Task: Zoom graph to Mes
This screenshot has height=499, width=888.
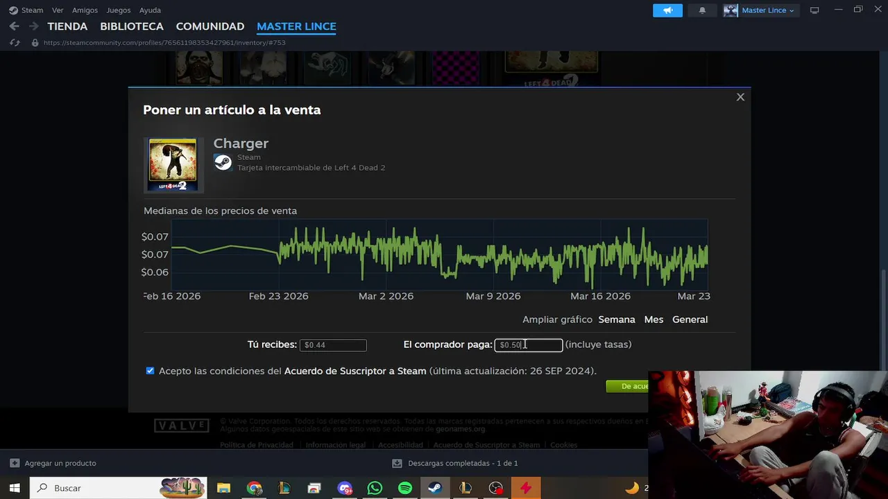Action: (654, 319)
